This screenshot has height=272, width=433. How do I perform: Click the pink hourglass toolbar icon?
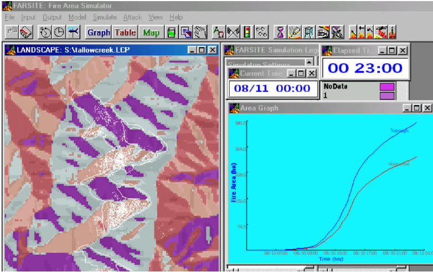281,32
